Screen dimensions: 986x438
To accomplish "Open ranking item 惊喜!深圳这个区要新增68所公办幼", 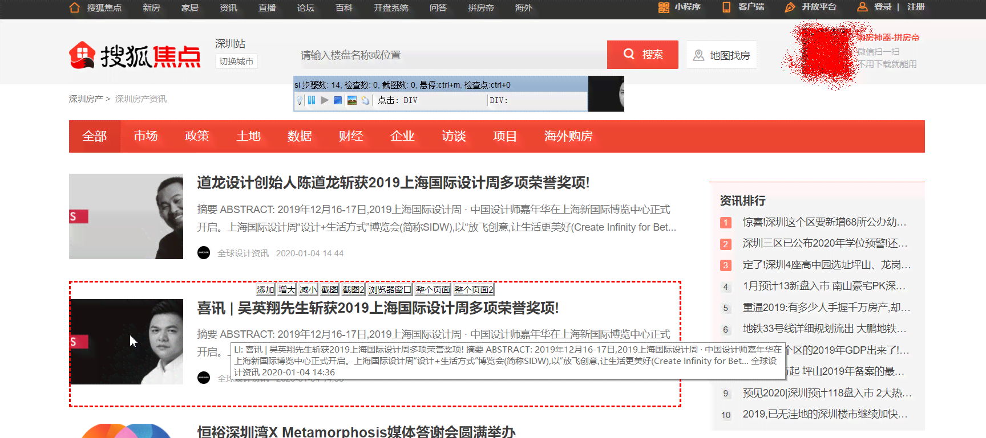I will click(825, 222).
